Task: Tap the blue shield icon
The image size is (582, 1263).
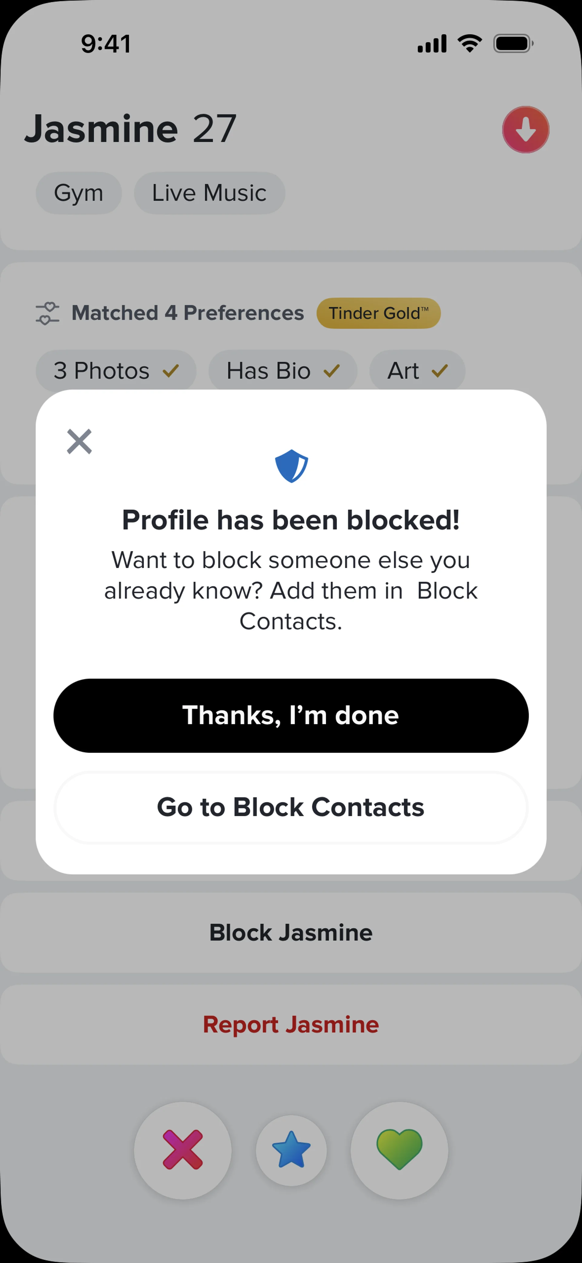Action: 292,466
